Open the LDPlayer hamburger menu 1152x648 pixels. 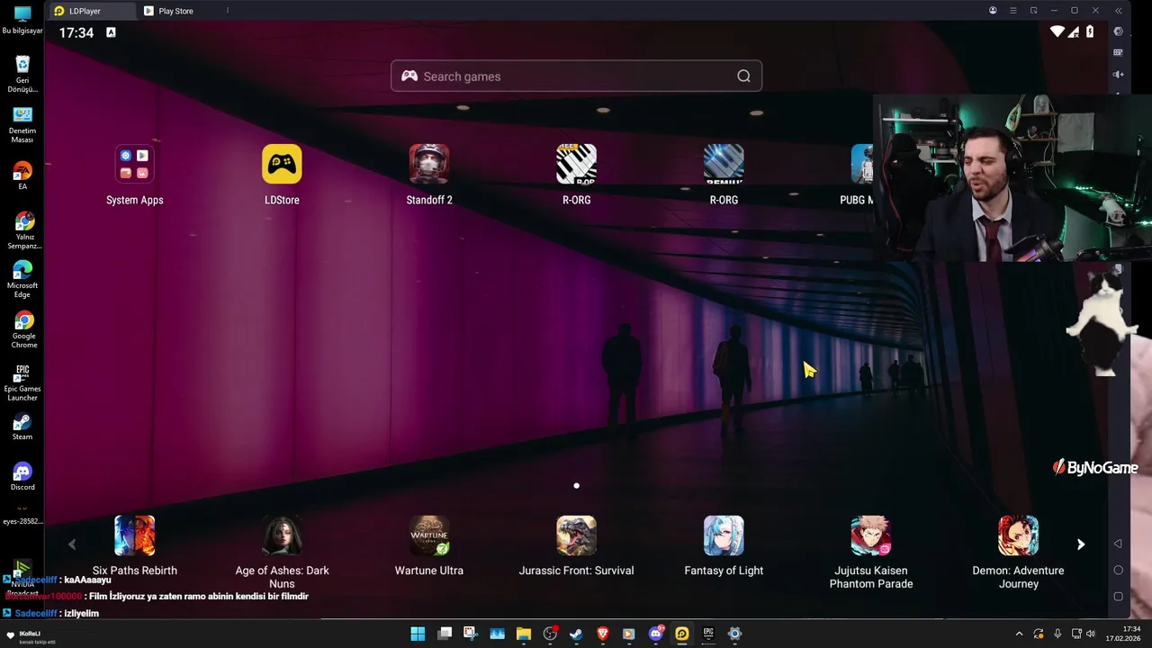point(1013,11)
